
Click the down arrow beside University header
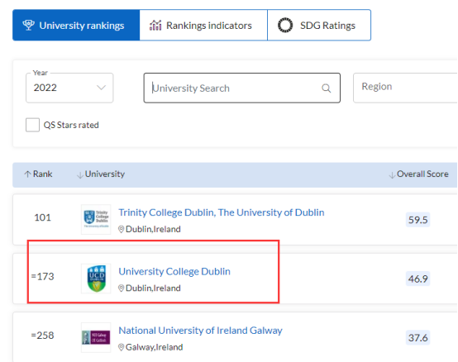point(79,175)
